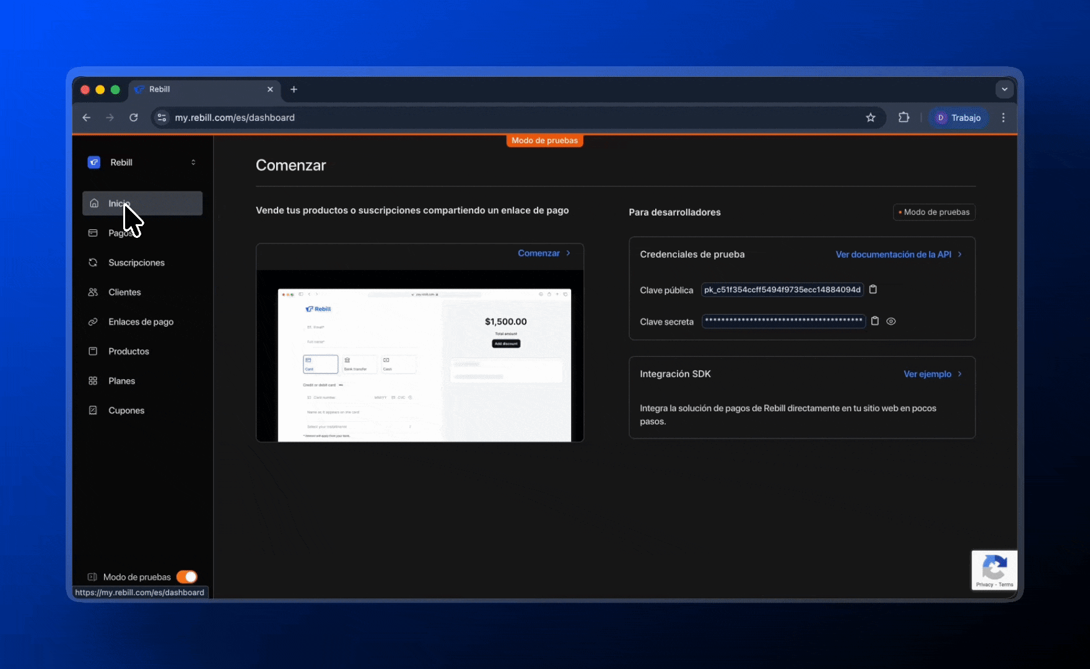Go to Clientes in the sidebar
This screenshot has height=669, width=1090.
tap(124, 292)
